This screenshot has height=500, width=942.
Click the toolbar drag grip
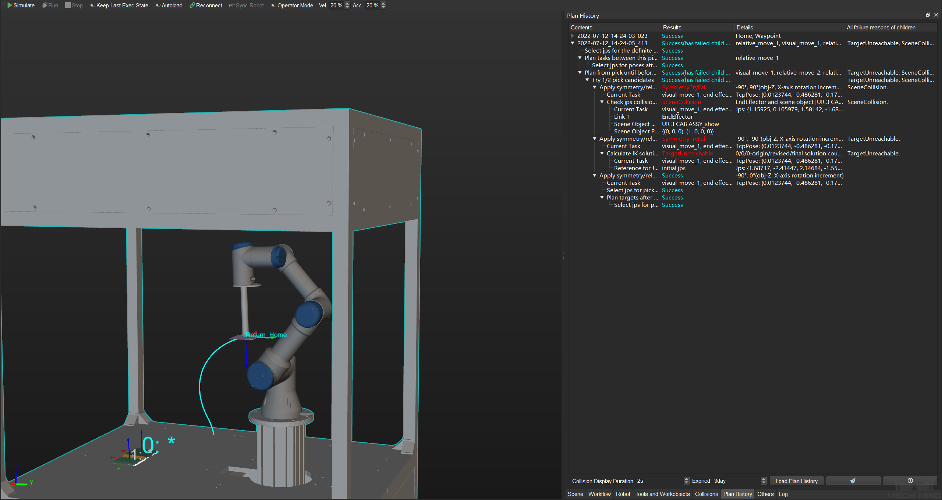3,6
